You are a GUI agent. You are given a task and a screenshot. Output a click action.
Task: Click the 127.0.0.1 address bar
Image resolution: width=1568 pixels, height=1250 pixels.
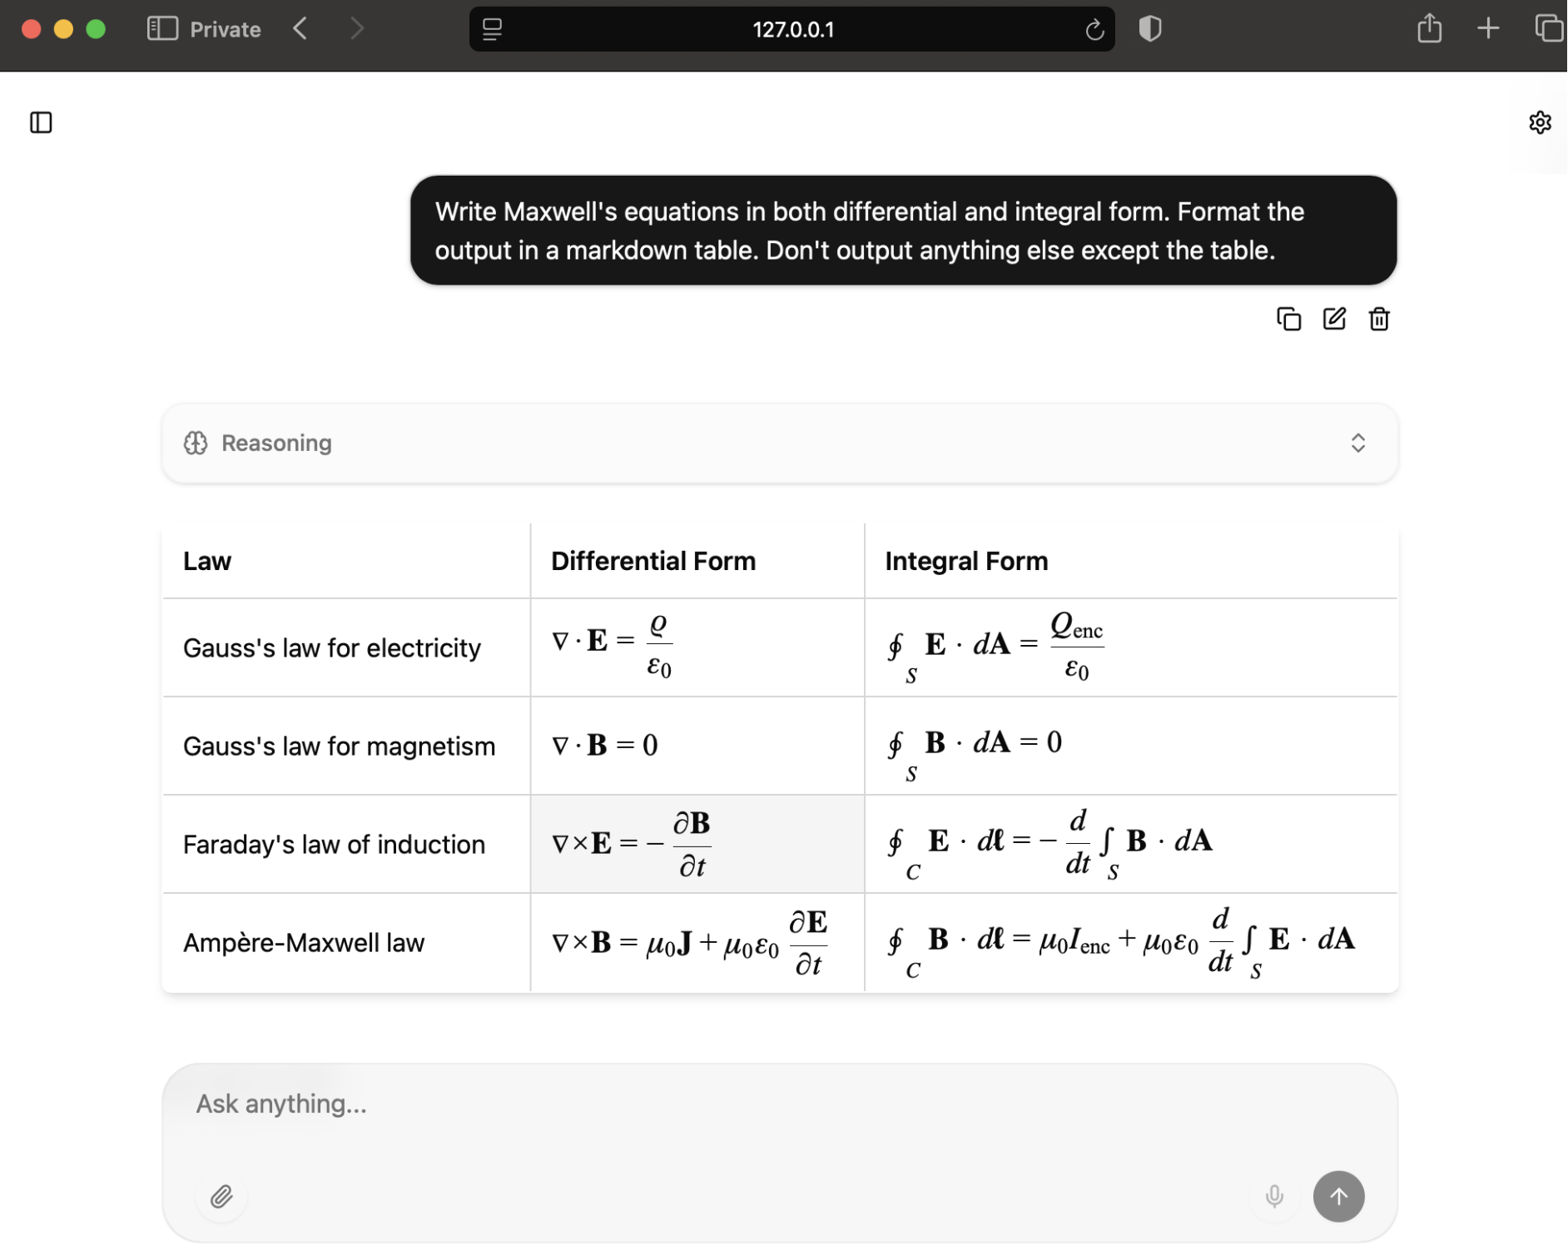pos(792,30)
